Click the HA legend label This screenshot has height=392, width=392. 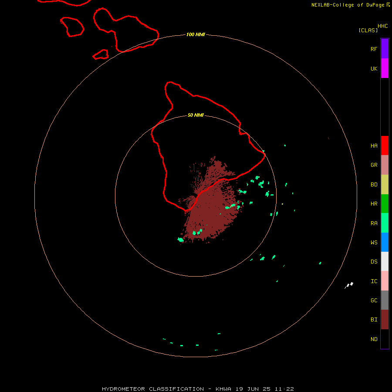tap(374, 146)
